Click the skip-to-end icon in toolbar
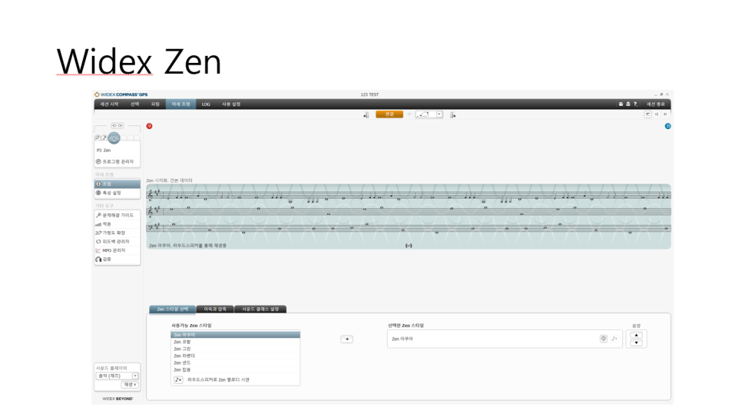Viewport: 742px width, 417px height. [665, 114]
